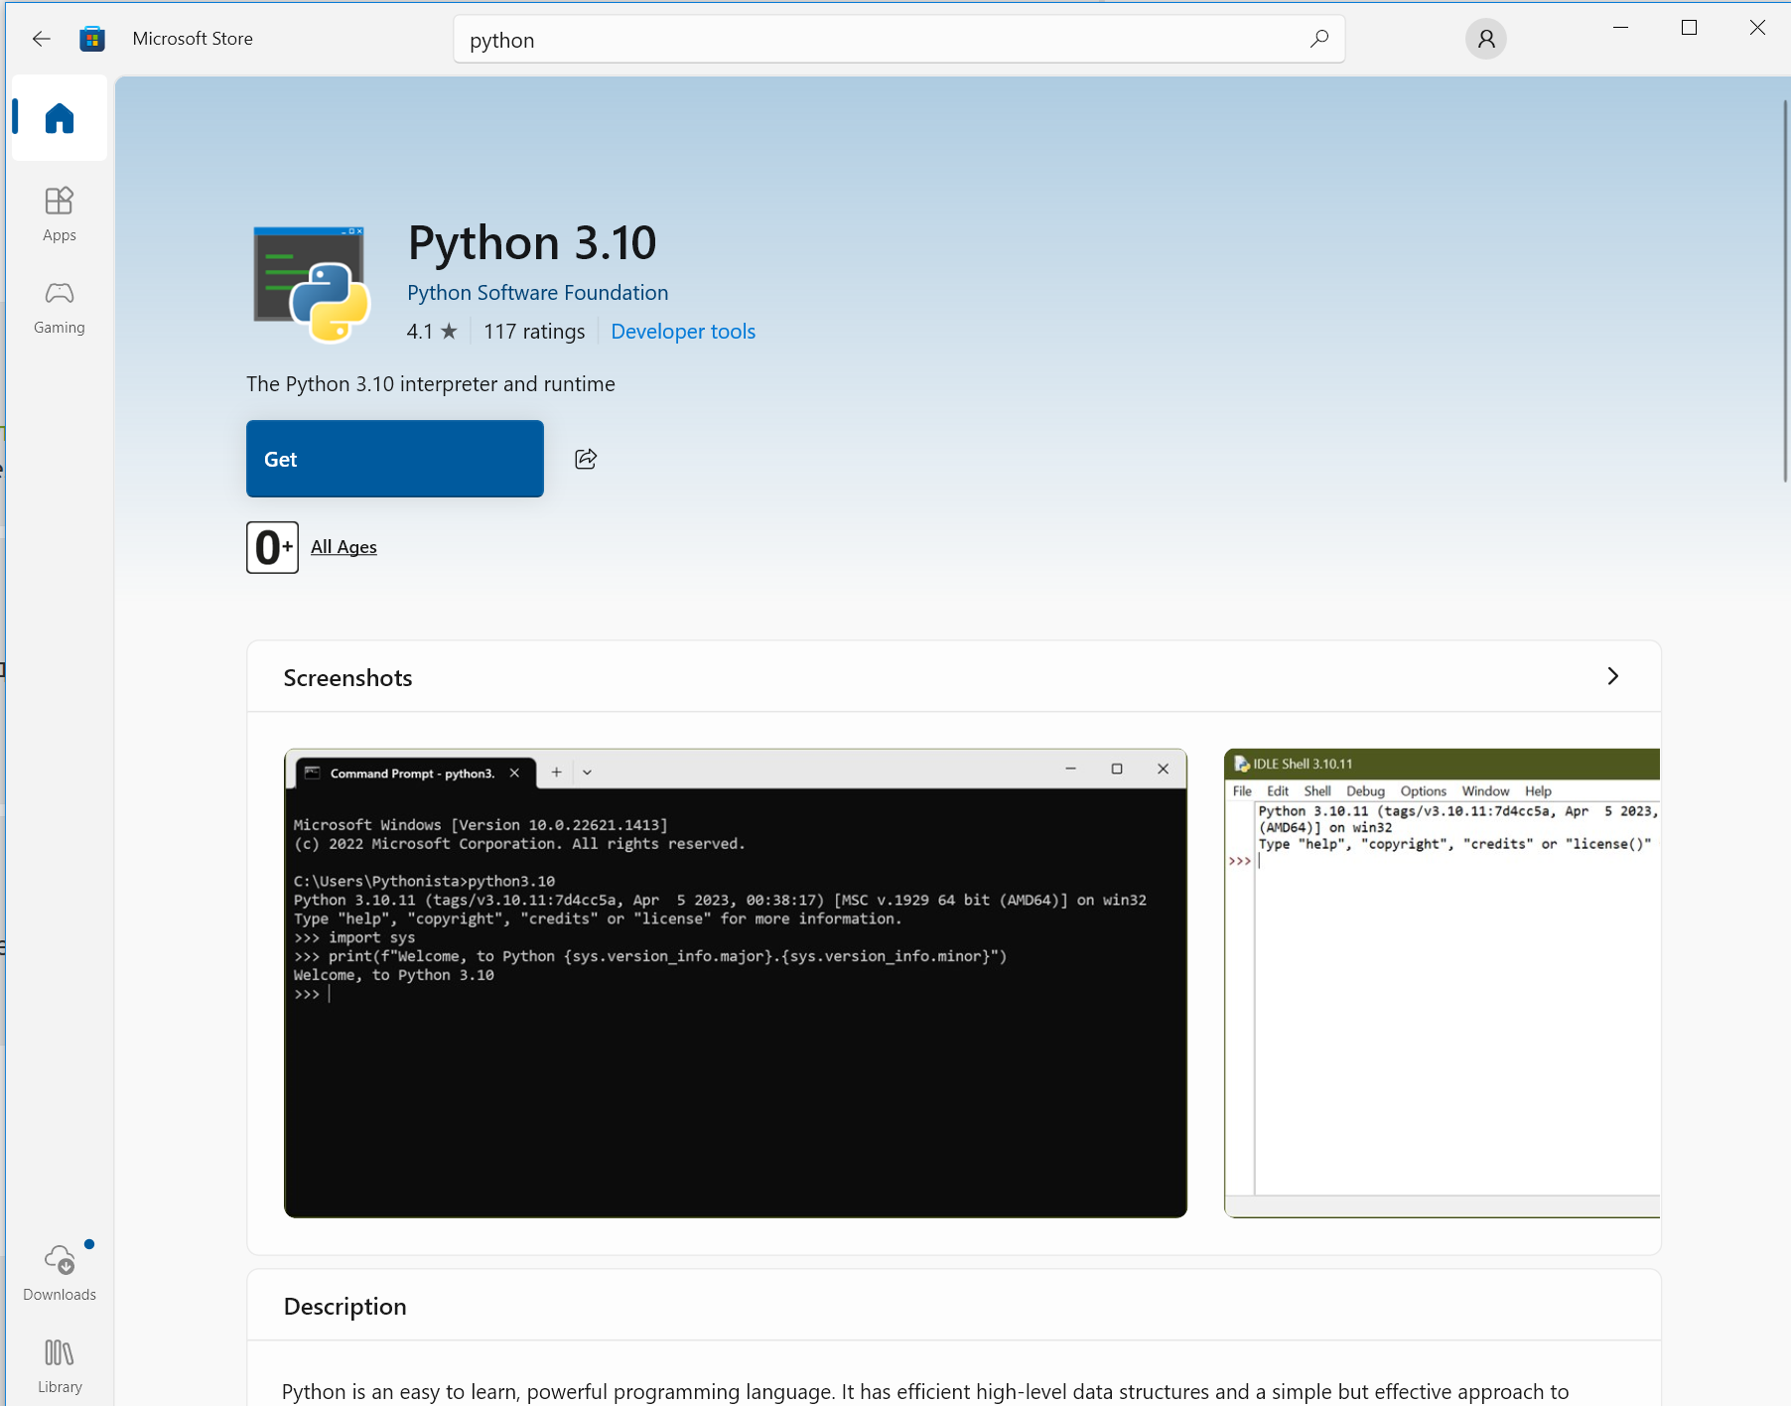This screenshot has width=1791, height=1406.
Task: Open Downloads in the sidebar
Action: pyautogui.click(x=60, y=1272)
